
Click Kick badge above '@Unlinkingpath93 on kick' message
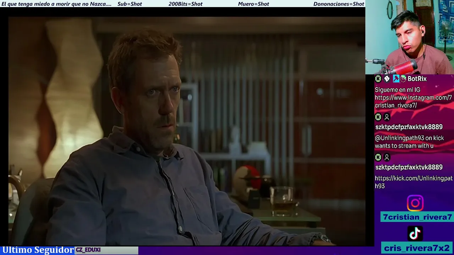[x=378, y=117]
